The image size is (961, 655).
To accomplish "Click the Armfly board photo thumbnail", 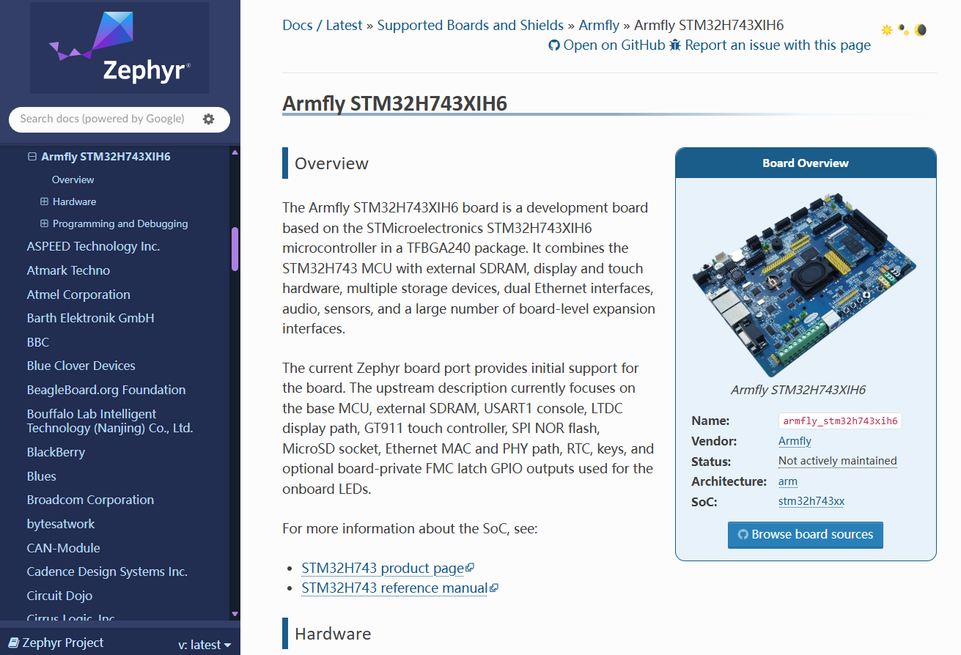I will pyautogui.click(x=806, y=284).
